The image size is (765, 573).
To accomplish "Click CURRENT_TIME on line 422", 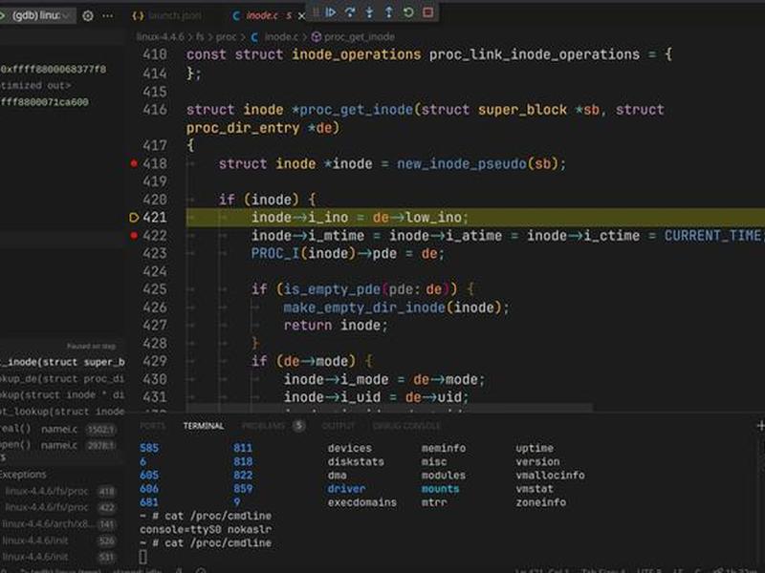I will [x=712, y=236].
